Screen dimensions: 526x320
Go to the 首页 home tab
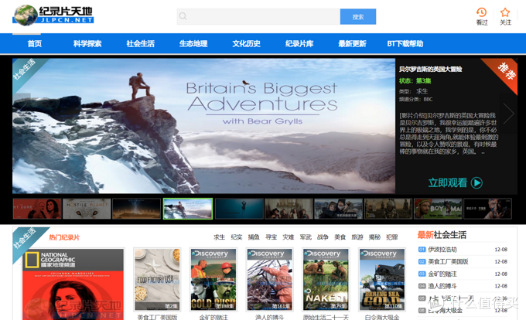[35, 43]
